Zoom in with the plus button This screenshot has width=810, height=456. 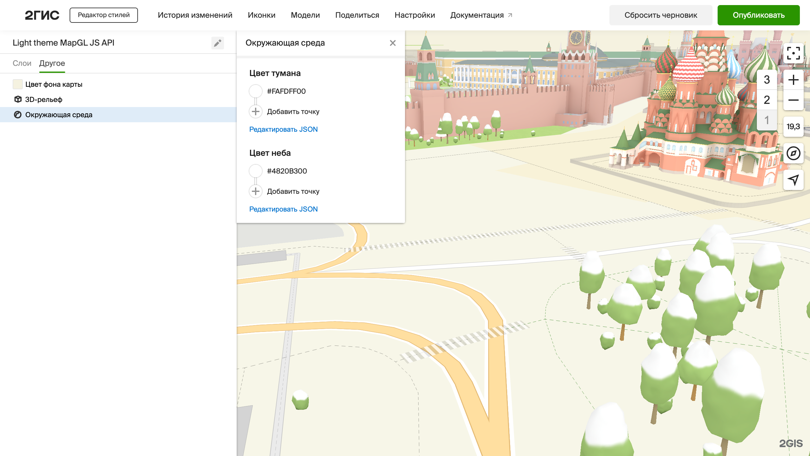tap(793, 80)
